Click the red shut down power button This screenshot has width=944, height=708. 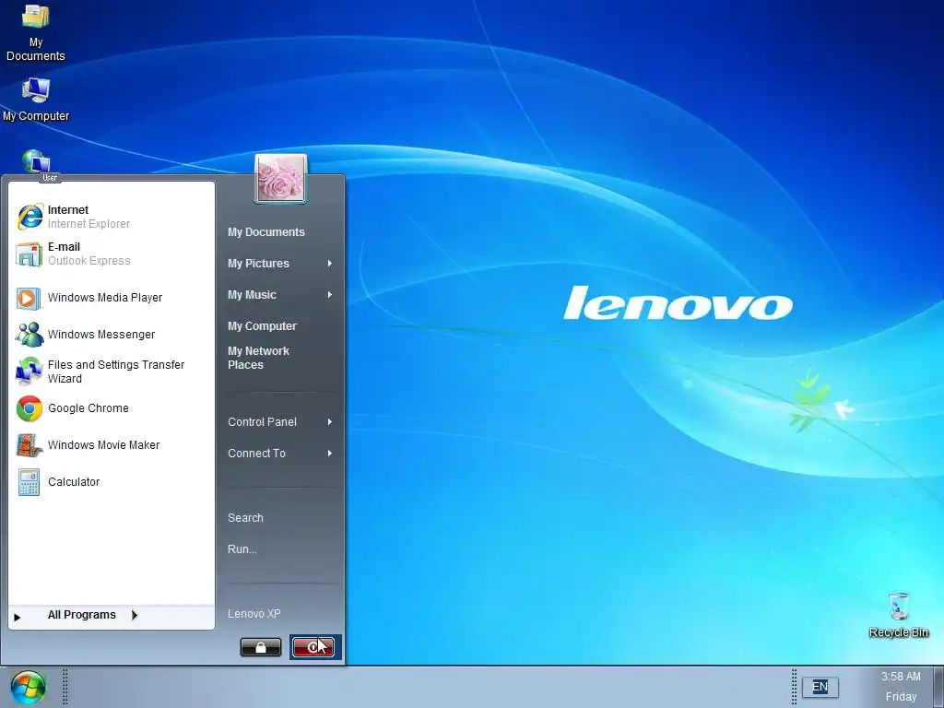coord(313,647)
